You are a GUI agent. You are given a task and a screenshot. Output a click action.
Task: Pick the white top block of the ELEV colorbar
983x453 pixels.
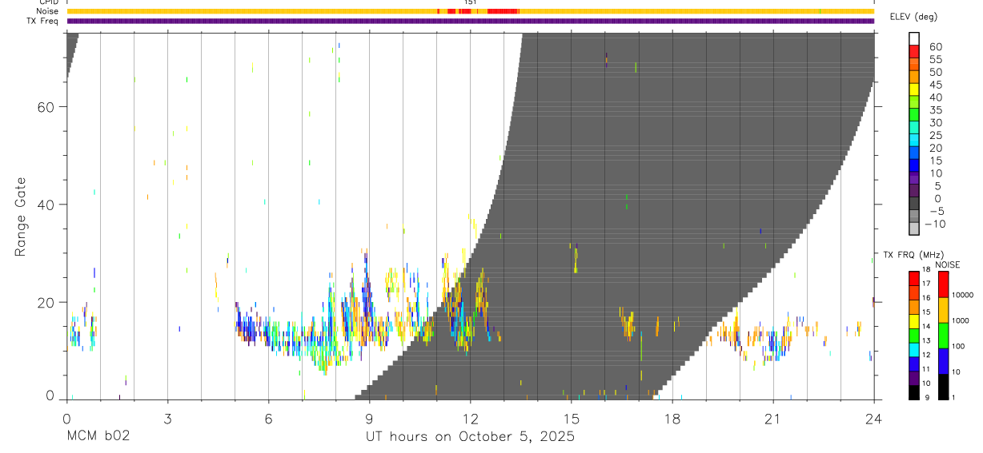point(914,38)
